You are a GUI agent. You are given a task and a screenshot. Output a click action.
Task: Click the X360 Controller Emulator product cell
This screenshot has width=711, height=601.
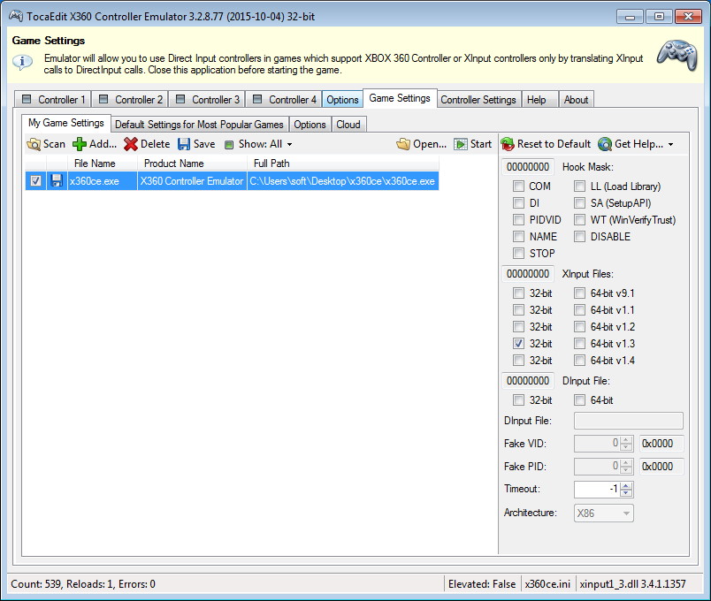[192, 181]
